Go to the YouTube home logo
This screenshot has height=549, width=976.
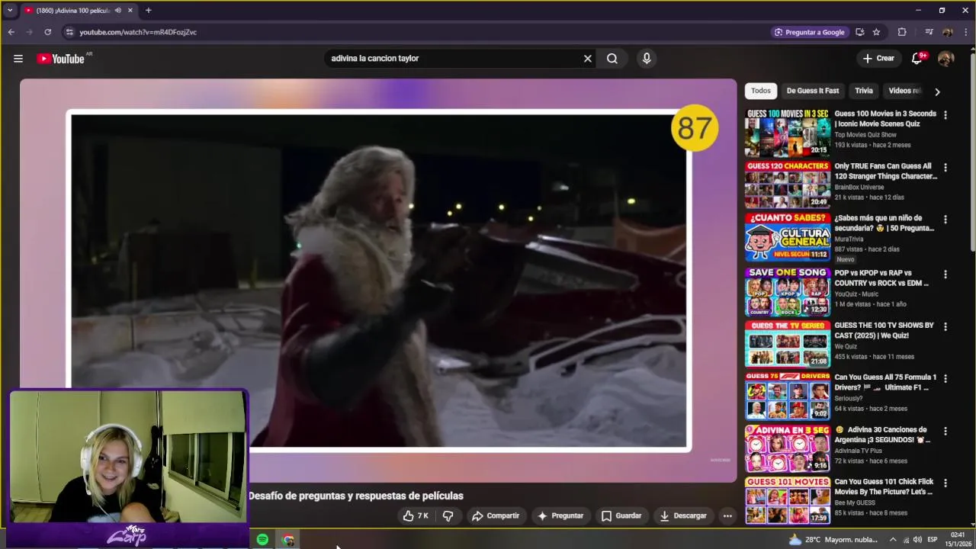pos(61,59)
